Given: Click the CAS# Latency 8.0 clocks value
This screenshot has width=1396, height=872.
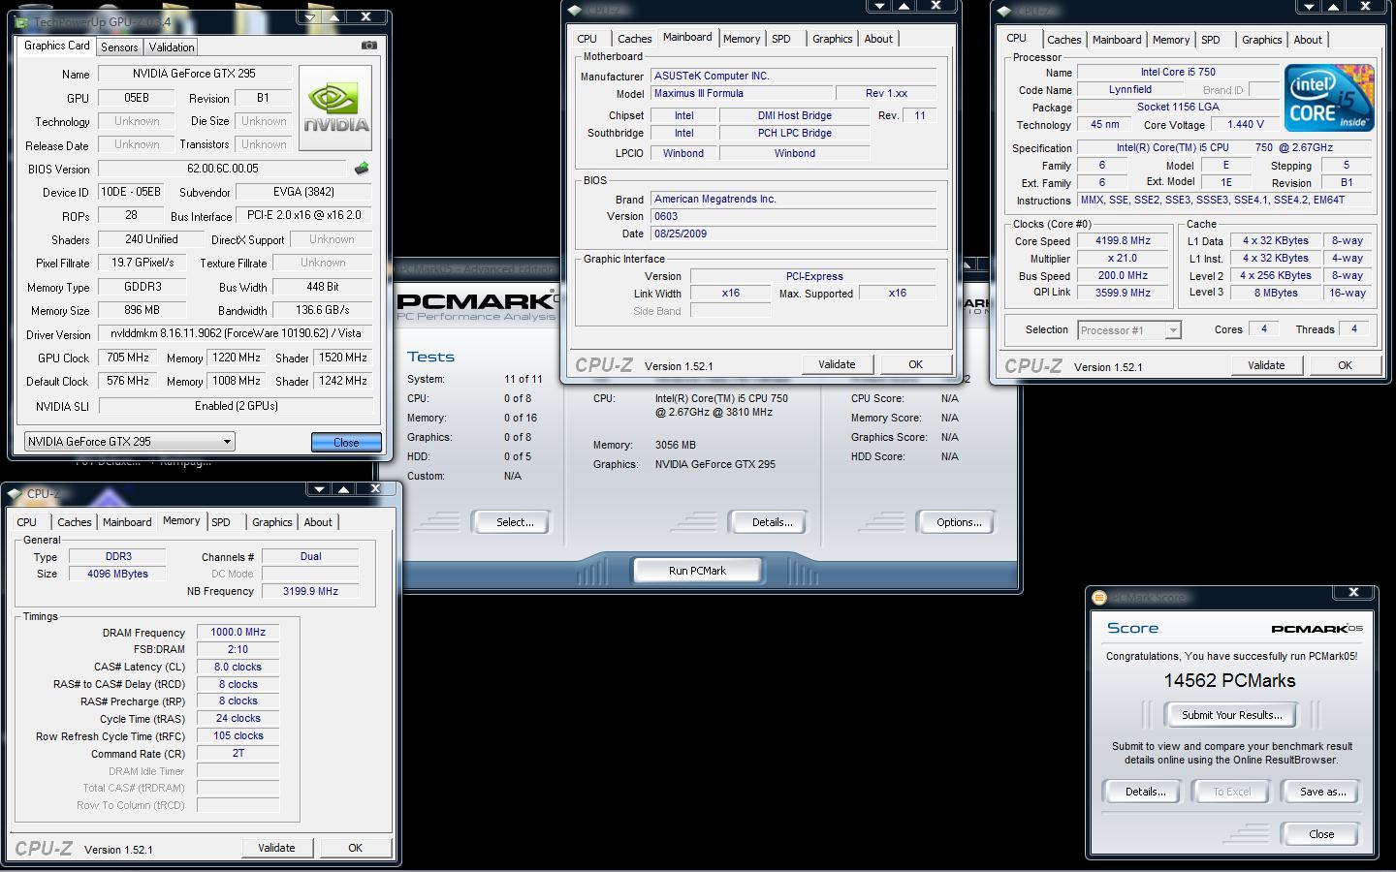Looking at the screenshot, I should pyautogui.click(x=238, y=667).
